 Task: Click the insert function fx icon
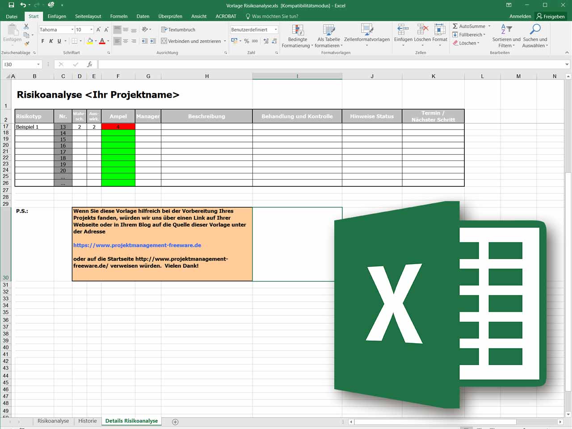[x=89, y=64]
